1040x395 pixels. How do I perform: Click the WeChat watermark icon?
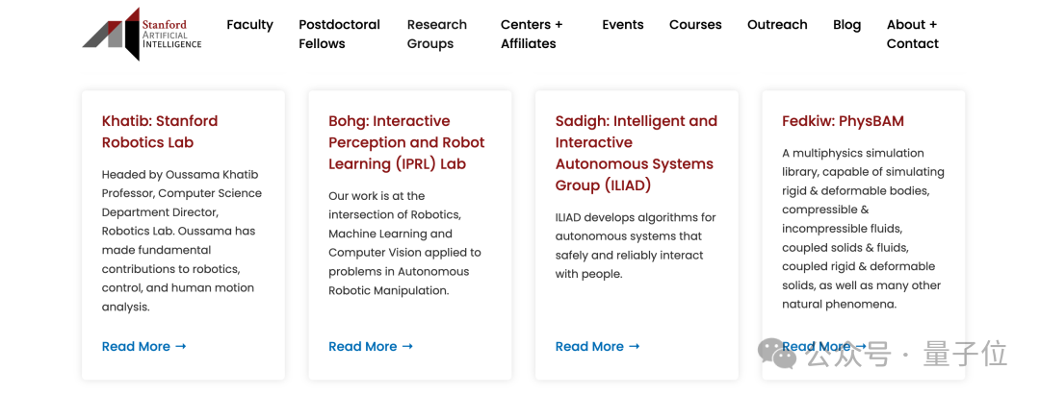[x=777, y=353]
